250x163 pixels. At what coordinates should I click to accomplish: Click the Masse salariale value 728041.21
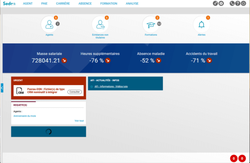tap(46, 61)
